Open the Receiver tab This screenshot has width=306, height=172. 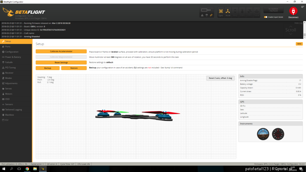[x=16, y=73]
